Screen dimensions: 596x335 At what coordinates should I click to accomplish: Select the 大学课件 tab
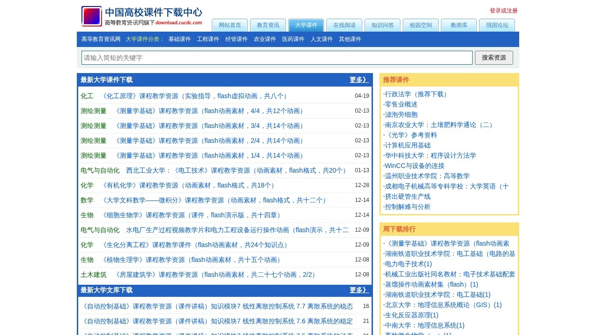[x=306, y=25]
